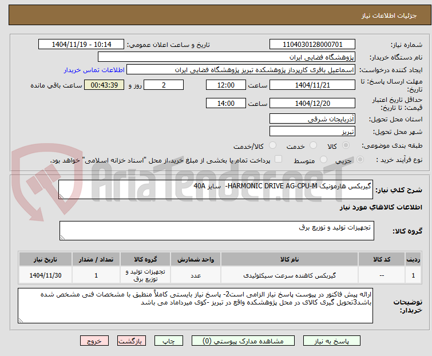The height and width of the screenshot is (356, 432).
Task: Click the خروج exit button
Action: click(x=94, y=341)
